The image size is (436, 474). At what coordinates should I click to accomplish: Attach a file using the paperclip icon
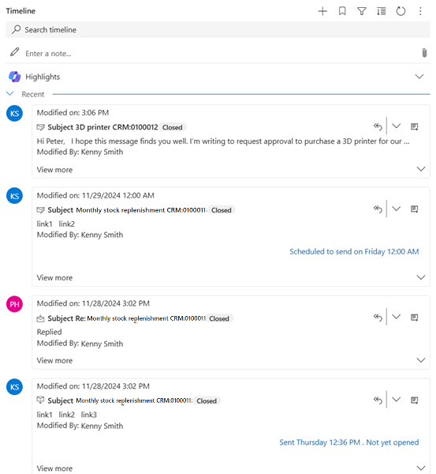(x=424, y=53)
